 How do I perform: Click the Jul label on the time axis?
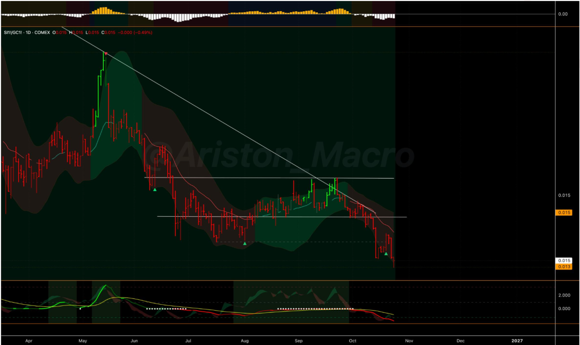[x=189, y=341]
